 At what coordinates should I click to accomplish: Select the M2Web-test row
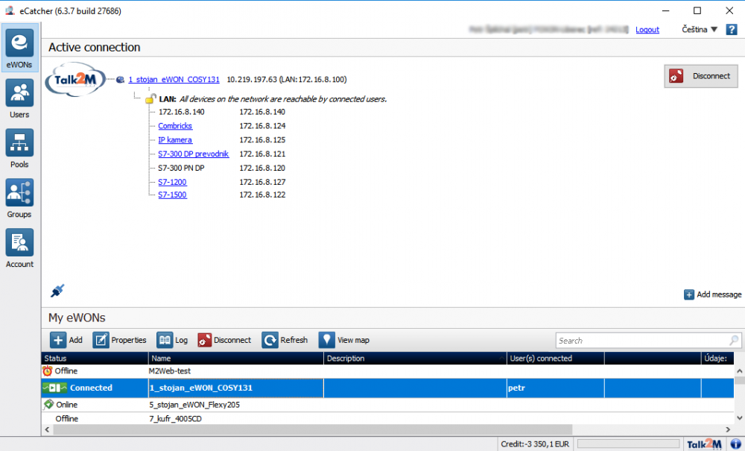387,371
